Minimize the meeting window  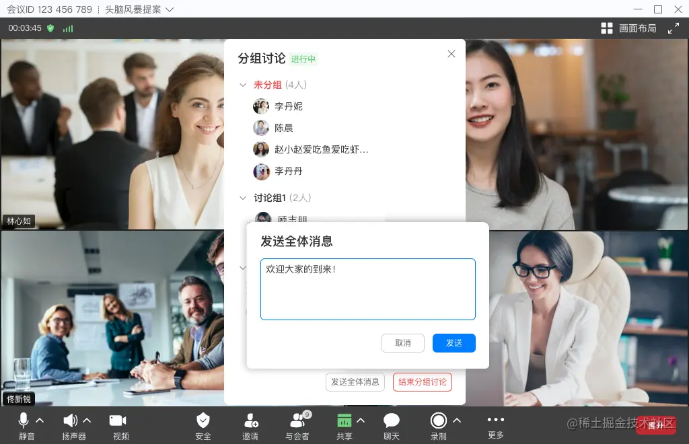point(638,9)
